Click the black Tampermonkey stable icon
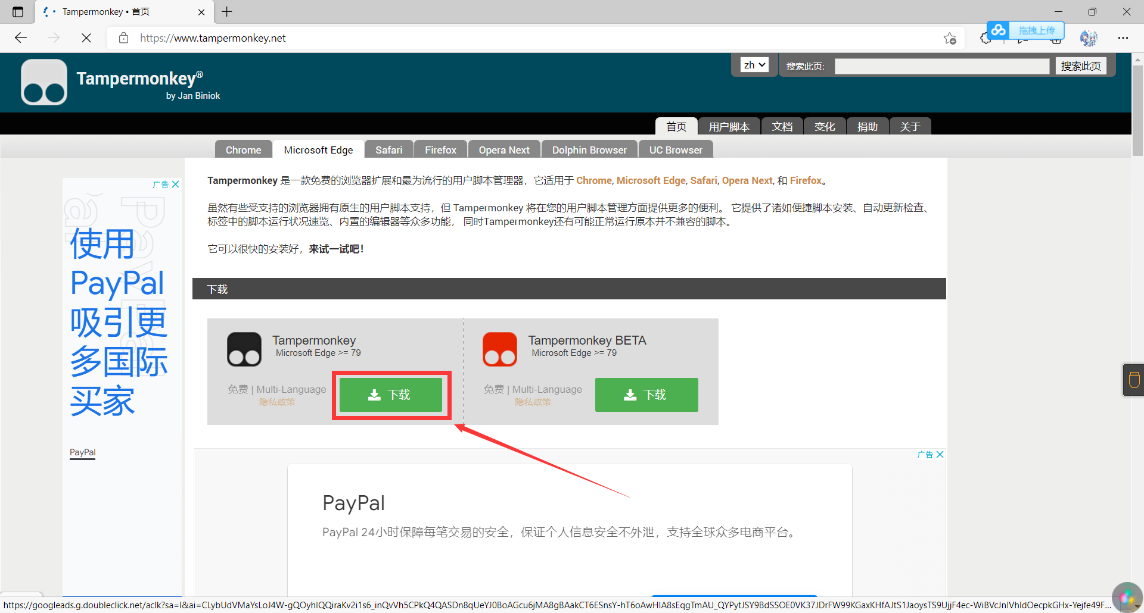 pyautogui.click(x=244, y=349)
